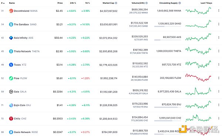Open three-dot menu for Decentraland row
Image resolution: width=222 pixels, height=137 pixels.
click(x=219, y=11)
